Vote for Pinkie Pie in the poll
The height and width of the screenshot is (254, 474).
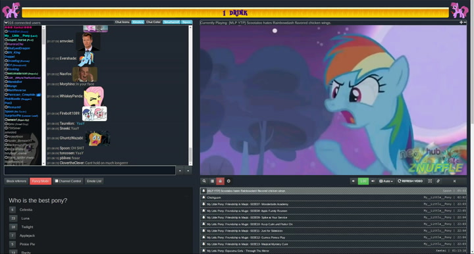point(13,244)
